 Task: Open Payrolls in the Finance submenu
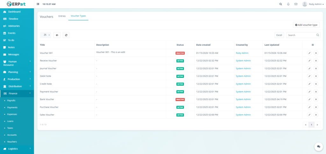[x=11, y=100]
